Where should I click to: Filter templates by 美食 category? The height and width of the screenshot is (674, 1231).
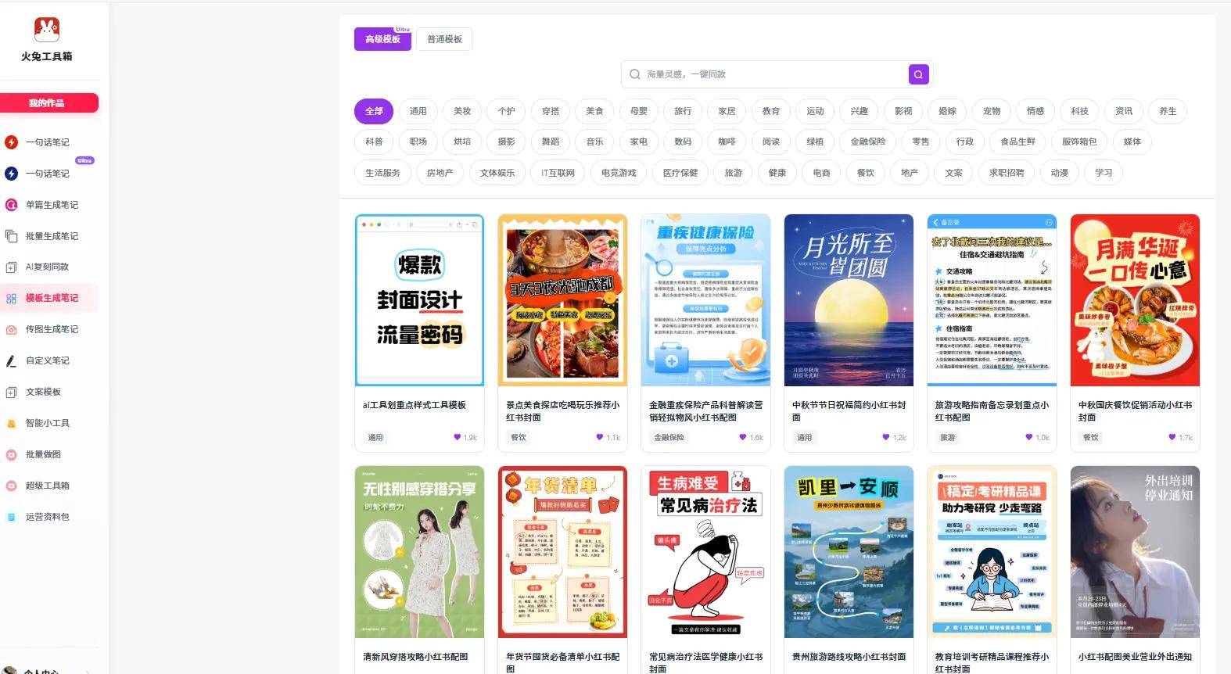[594, 111]
